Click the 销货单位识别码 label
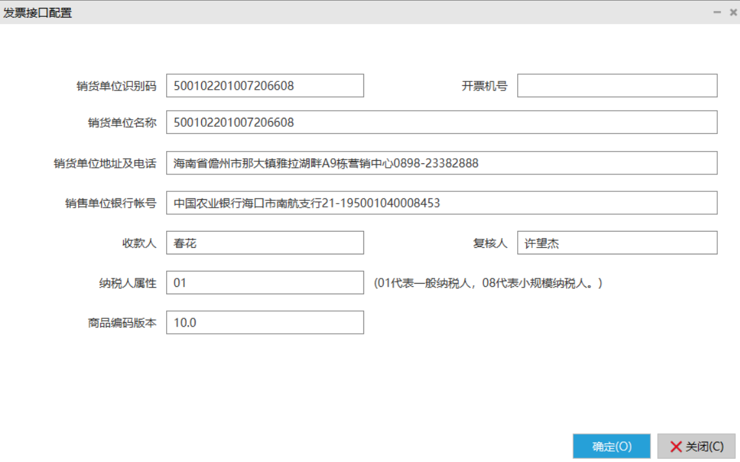Image resolution: width=740 pixels, height=462 pixels. pyautogui.click(x=116, y=86)
